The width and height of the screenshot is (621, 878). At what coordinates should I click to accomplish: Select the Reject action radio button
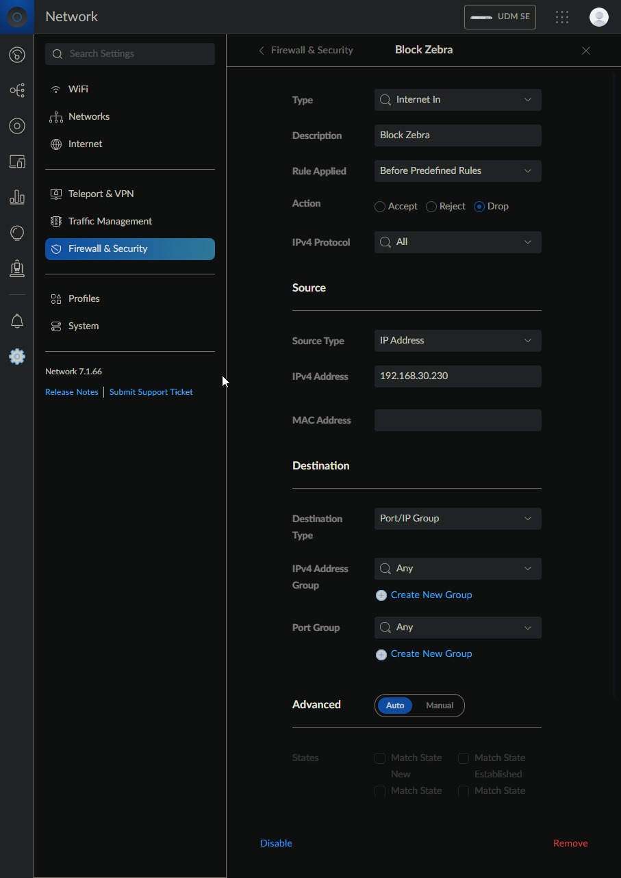(x=431, y=207)
